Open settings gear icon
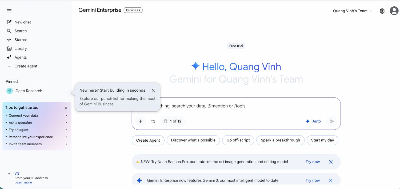400x189 pixels. (x=382, y=11)
